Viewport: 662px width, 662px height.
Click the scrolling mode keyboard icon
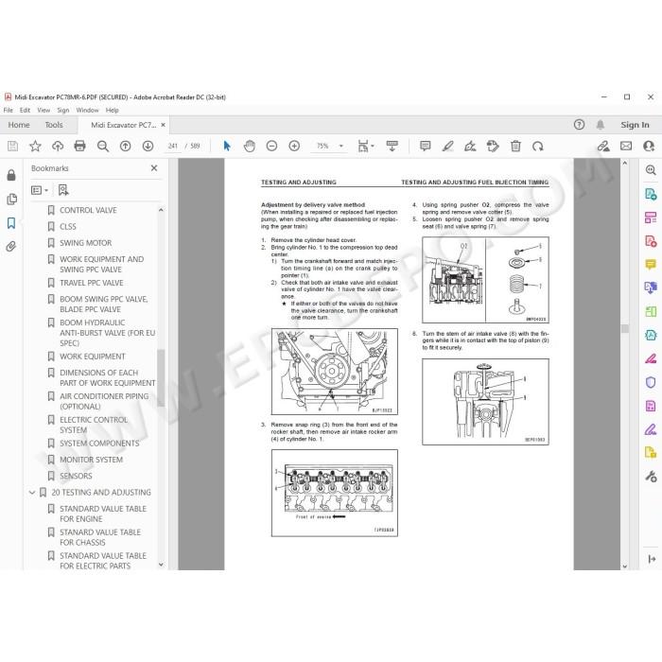pos(392,146)
